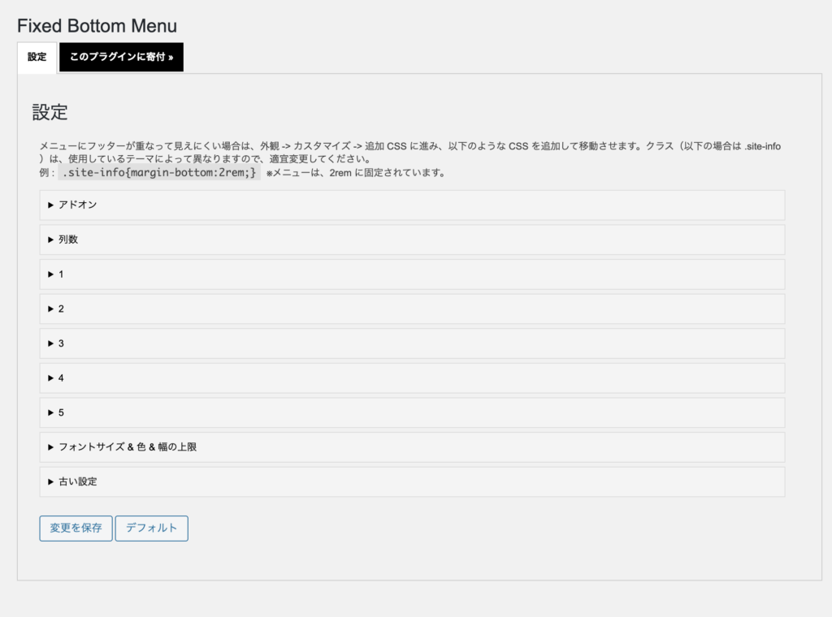832x617 pixels.
Task: Expand フォントサイズ & 色 & 幅の上限 section
Action: pos(412,447)
